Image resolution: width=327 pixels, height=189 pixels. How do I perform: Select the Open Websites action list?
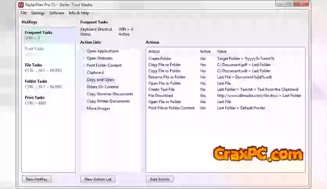pyautogui.click(x=100, y=58)
